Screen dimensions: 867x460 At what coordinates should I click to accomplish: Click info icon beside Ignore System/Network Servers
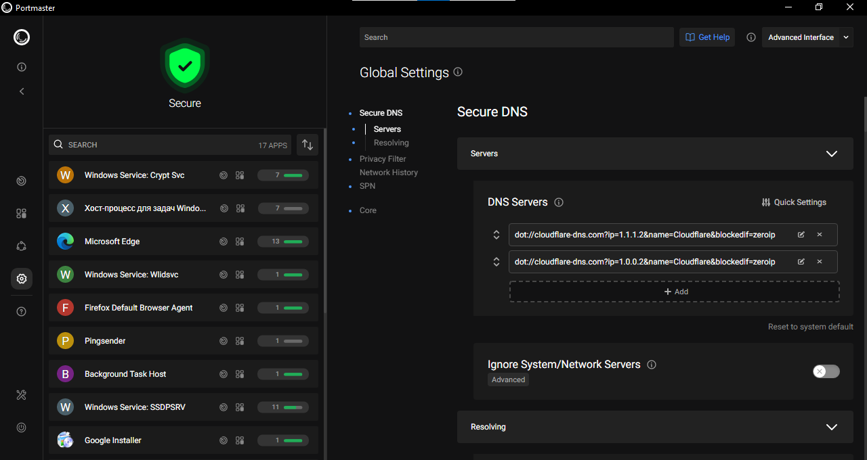(x=652, y=365)
